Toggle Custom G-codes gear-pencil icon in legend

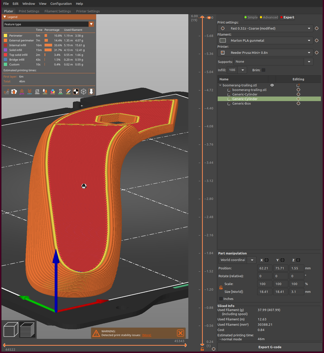[x=68, y=91]
